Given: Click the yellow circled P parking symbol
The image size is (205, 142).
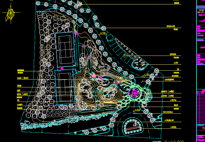Looking at the screenshot, I should coord(125,55).
